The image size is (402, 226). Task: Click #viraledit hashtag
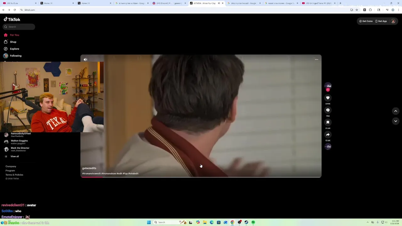coord(133,174)
